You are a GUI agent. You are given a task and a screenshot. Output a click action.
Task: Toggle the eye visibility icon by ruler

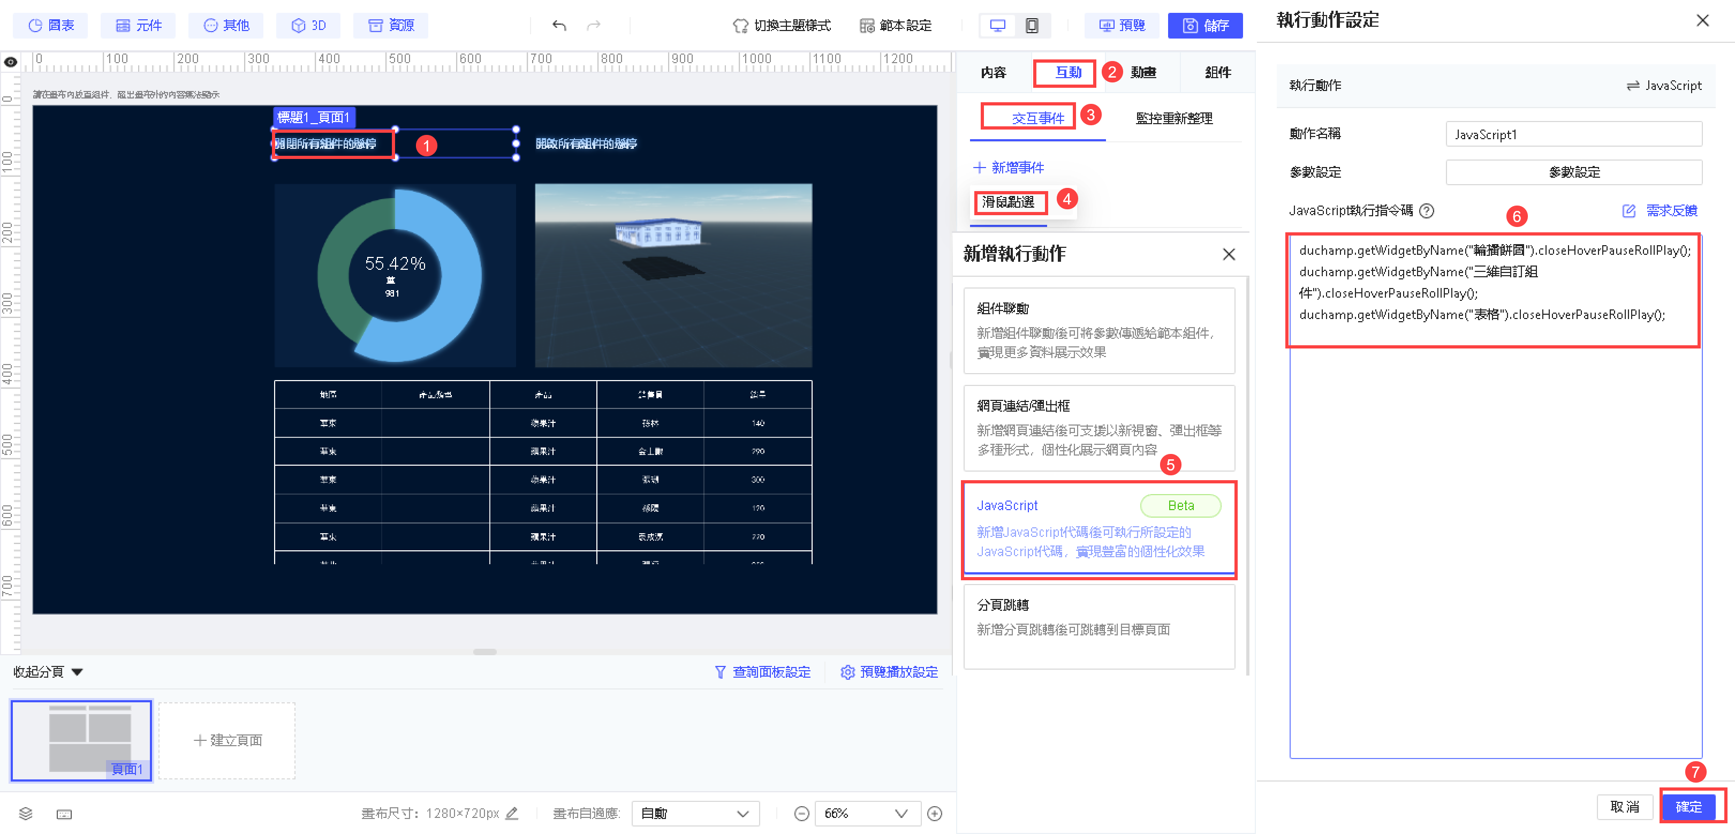(x=11, y=62)
